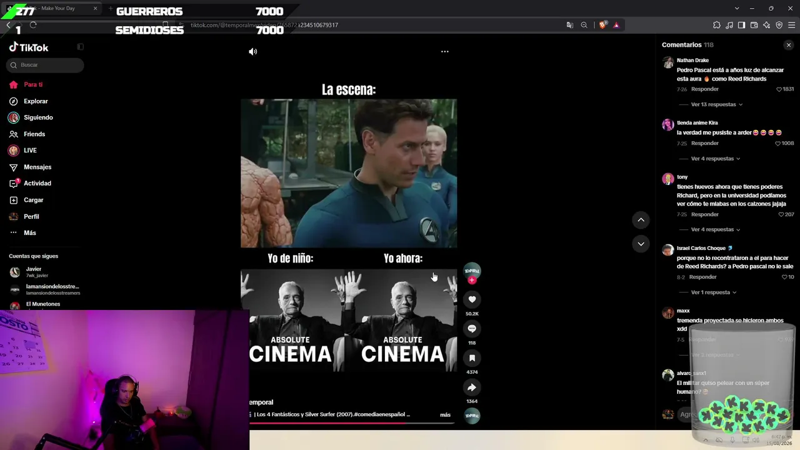Open the lamansiondelosstreamers followed account

point(44,289)
